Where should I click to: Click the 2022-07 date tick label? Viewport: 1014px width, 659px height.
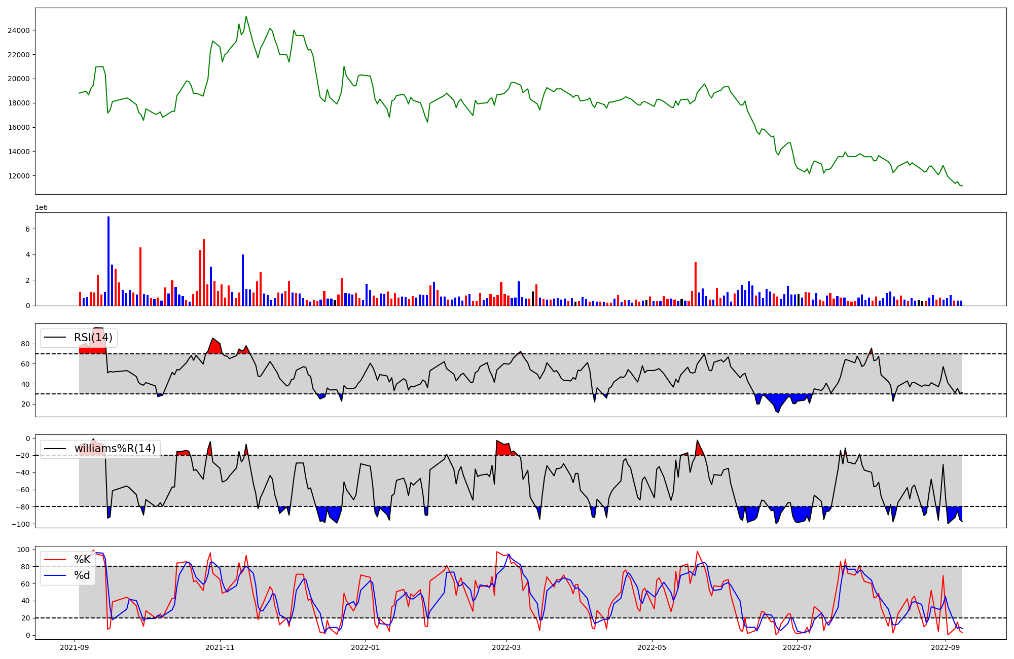point(798,647)
